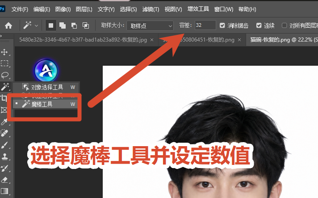Click the Home icon in options bar
Viewport: 318px width, 198px height.
[8, 25]
